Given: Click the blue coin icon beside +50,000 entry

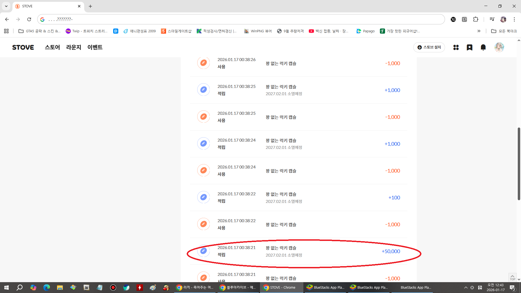Looking at the screenshot, I should [x=203, y=251].
